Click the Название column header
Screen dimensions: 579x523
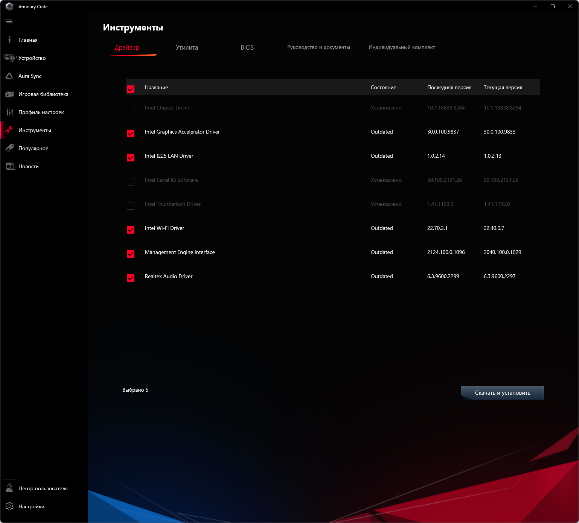click(x=157, y=87)
